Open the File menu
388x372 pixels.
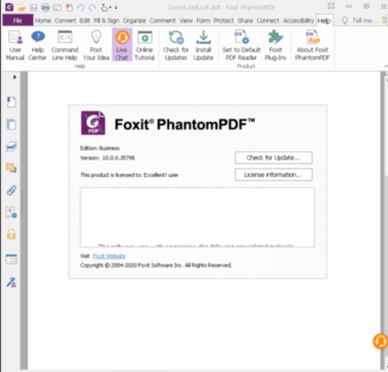tap(17, 20)
